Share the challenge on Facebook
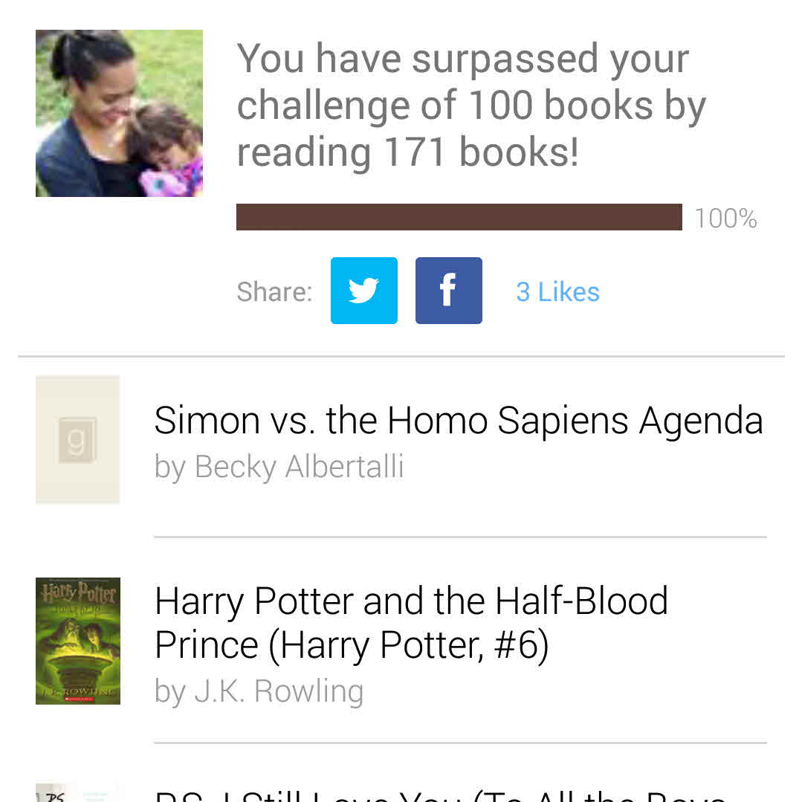 (x=448, y=291)
